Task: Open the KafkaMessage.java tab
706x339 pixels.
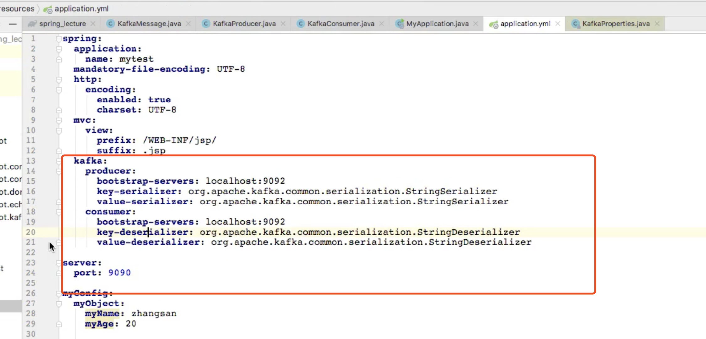Action: (149, 24)
